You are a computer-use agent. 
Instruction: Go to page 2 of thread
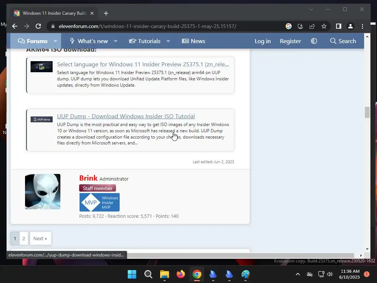point(24,238)
